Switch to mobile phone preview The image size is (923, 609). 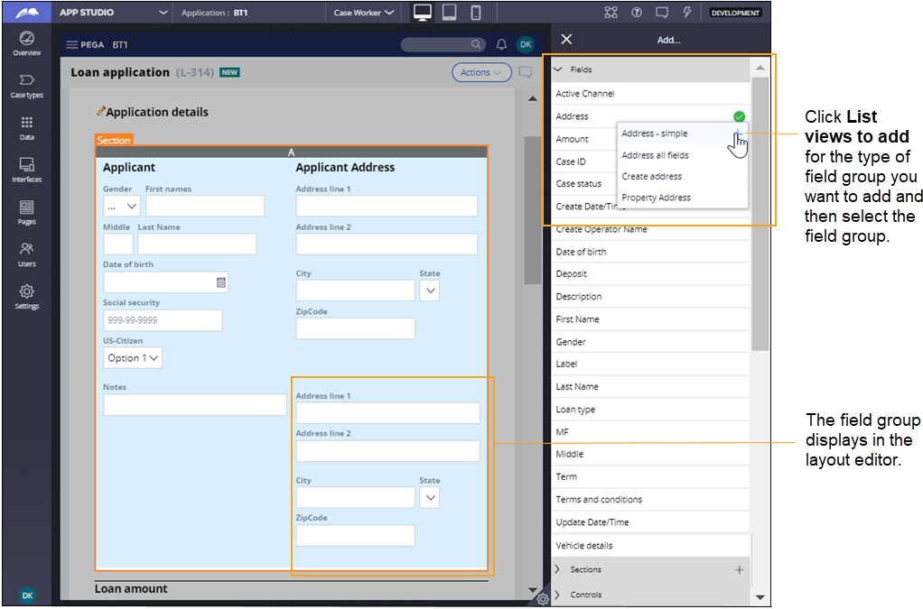476,13
